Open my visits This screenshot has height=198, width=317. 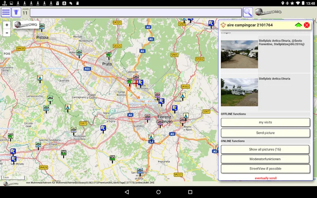pyautogui.click(x=265, y=122)
